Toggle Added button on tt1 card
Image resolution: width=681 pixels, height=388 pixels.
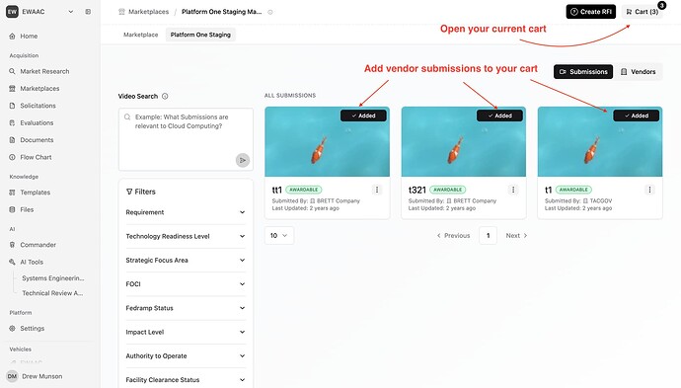(363, 116)
